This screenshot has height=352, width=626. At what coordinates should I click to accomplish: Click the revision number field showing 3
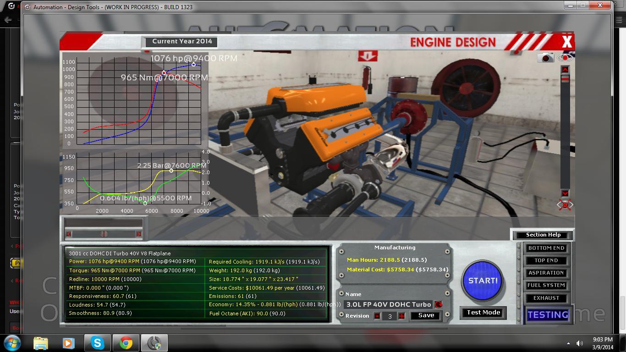(390, 316)
